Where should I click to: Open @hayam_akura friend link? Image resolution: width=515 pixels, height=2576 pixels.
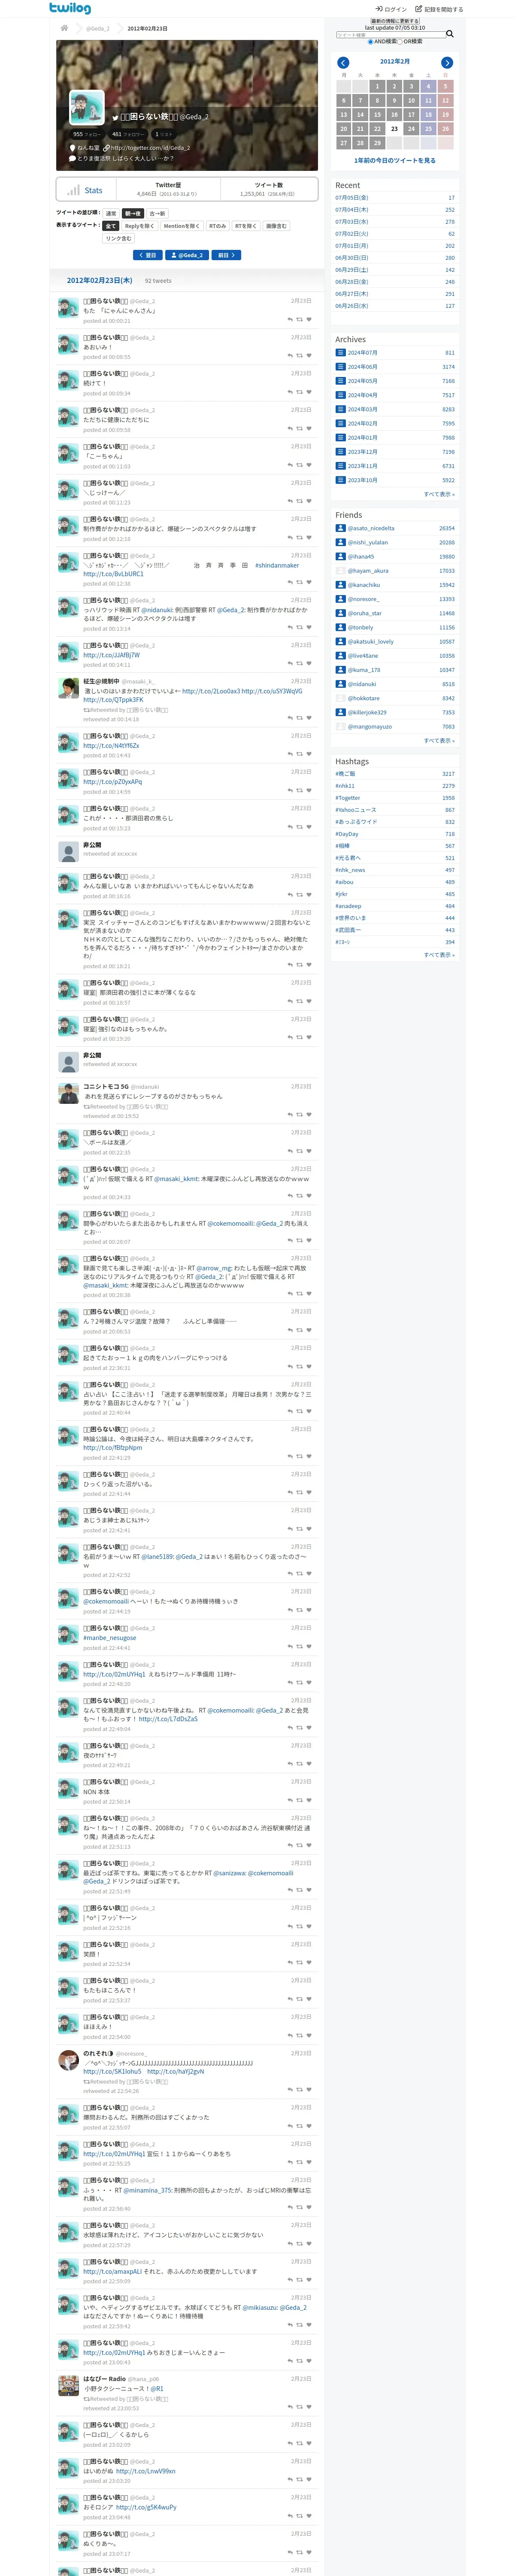[368, 571]
